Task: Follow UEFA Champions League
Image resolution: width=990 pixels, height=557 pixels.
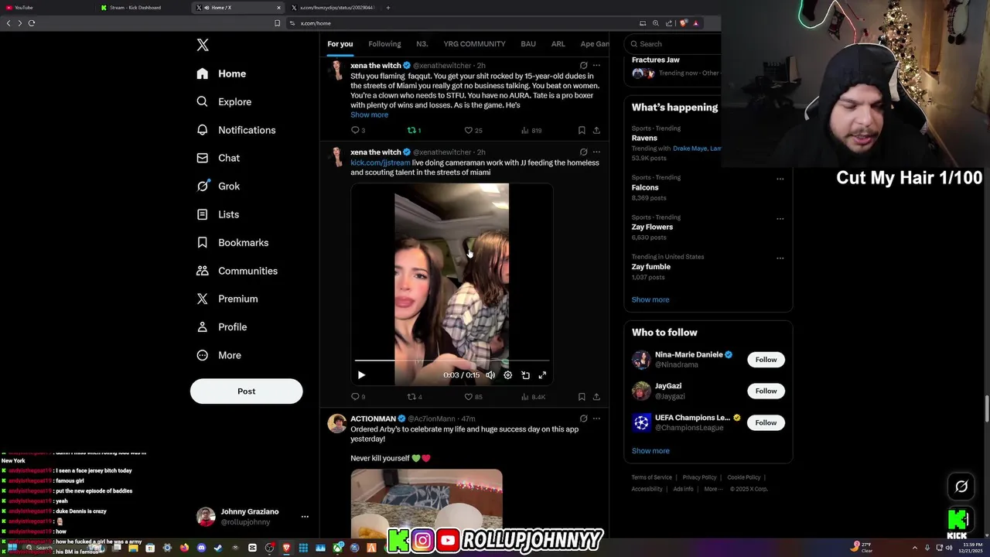Action: 766,422
